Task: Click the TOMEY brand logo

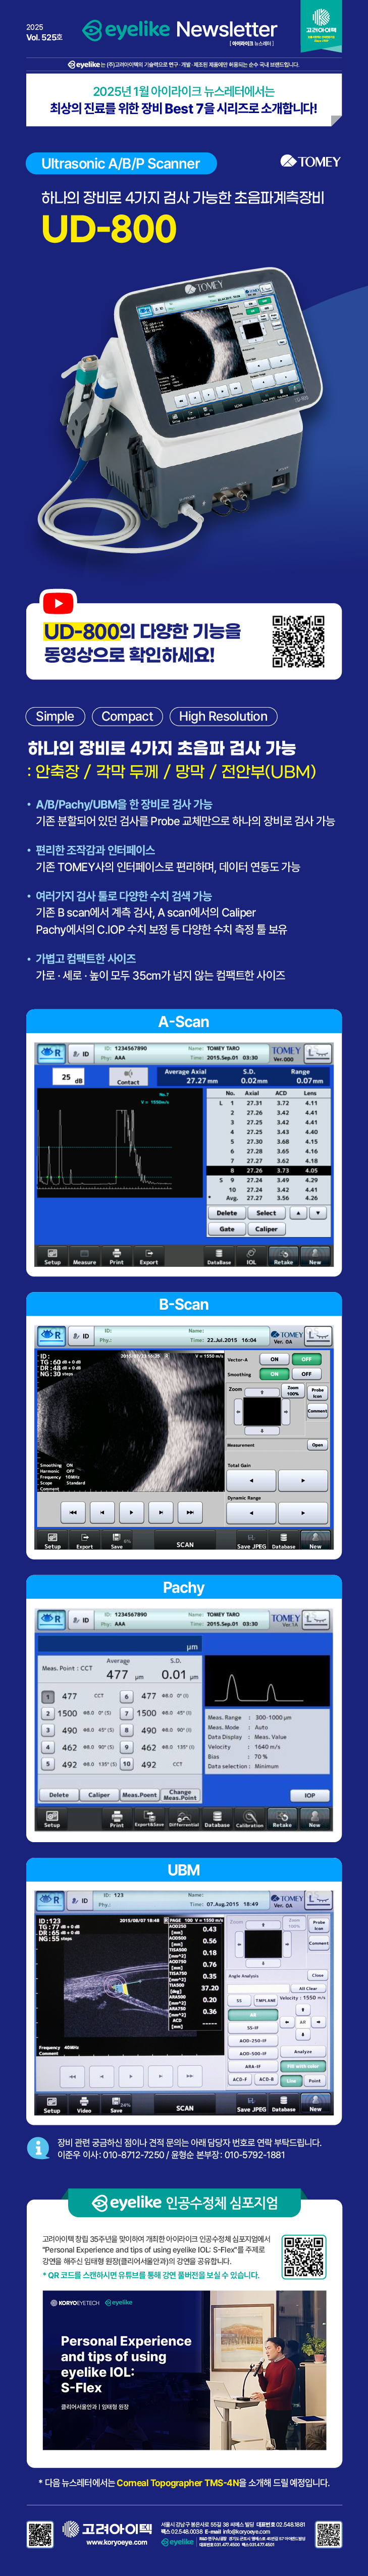Action: (x=310, y=162)
